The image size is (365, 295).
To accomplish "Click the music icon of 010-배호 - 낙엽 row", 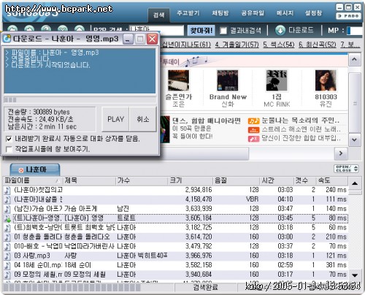I will [x=7, y=246].
